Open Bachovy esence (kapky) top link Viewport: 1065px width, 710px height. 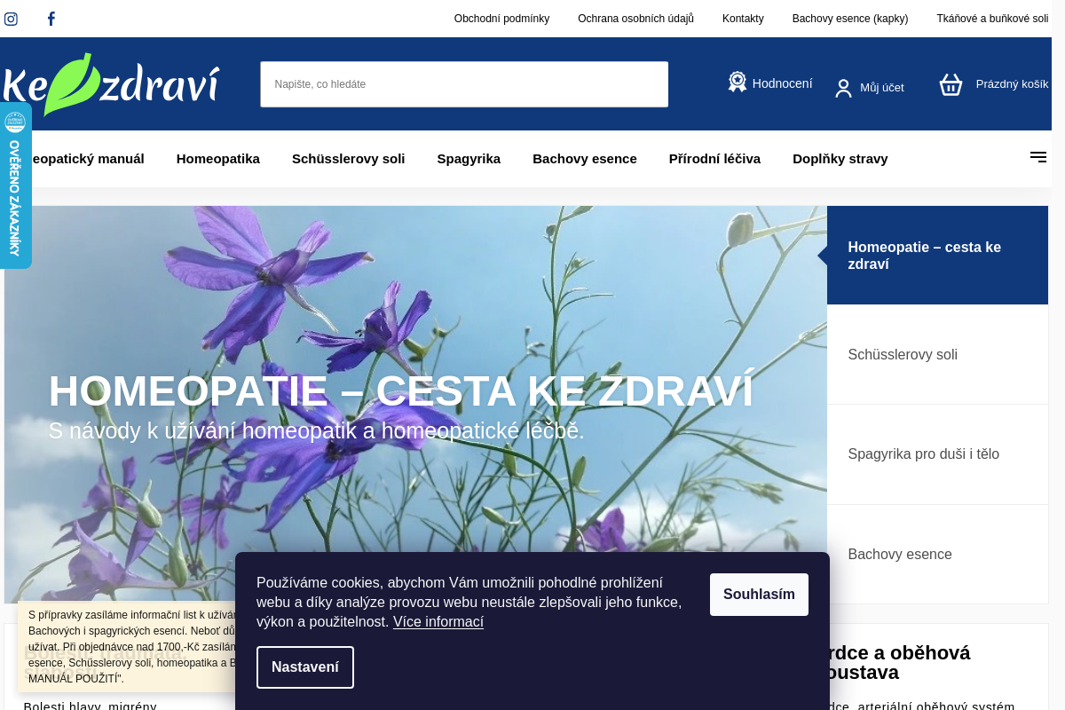850,19
